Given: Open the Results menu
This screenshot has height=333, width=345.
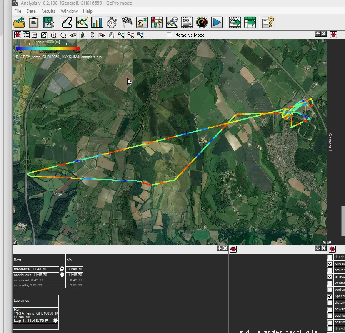Looking at the screenshot, I should coord(48,11).
